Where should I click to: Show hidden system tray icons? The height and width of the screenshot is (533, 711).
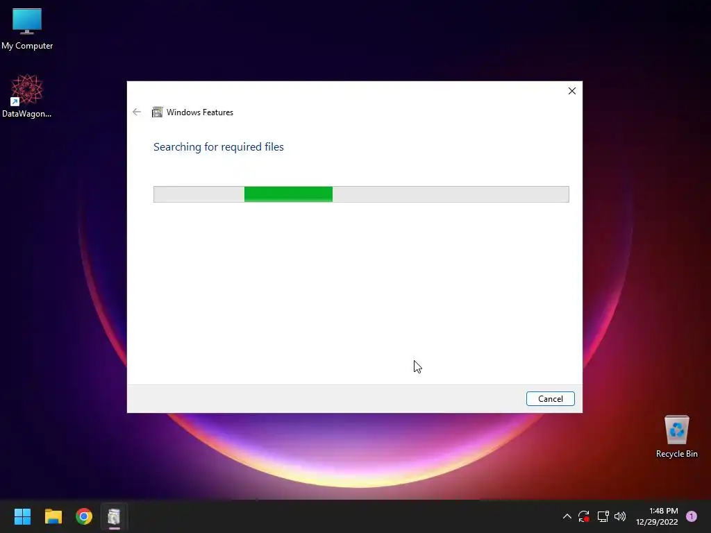(x=567, y=516)
